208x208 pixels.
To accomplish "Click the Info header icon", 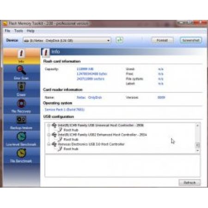I will click(x=46, y=52).
